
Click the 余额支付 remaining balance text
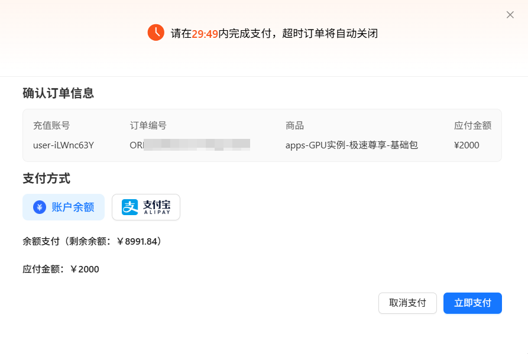92,241
